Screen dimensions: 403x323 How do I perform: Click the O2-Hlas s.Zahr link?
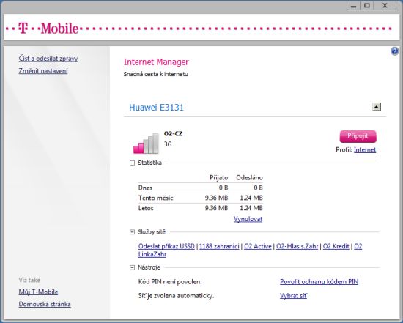click(297, 246)
